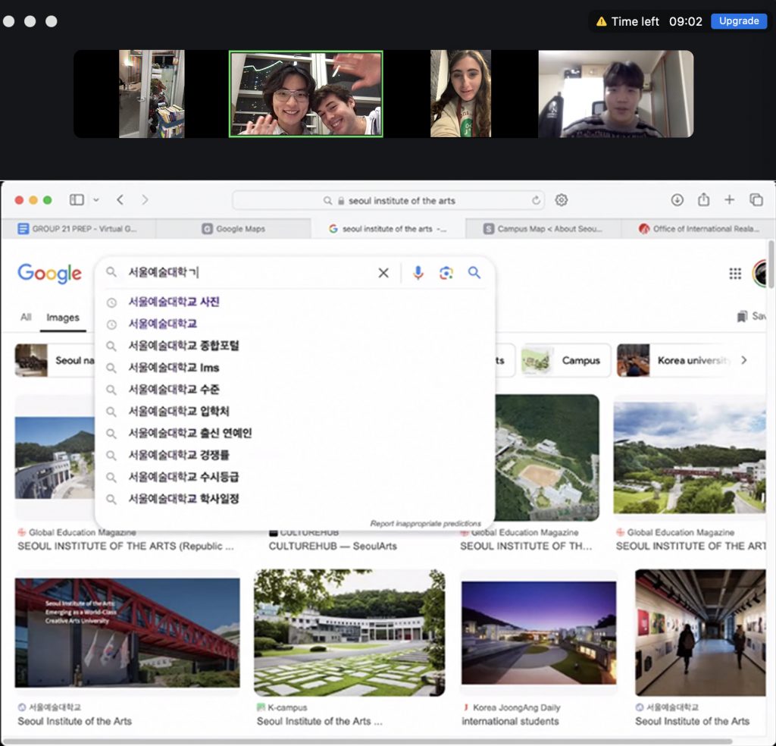Screen dimensions: 776x746
Task: Open the sidebar dropdown chevron in Safari
Action: [96, 200]
